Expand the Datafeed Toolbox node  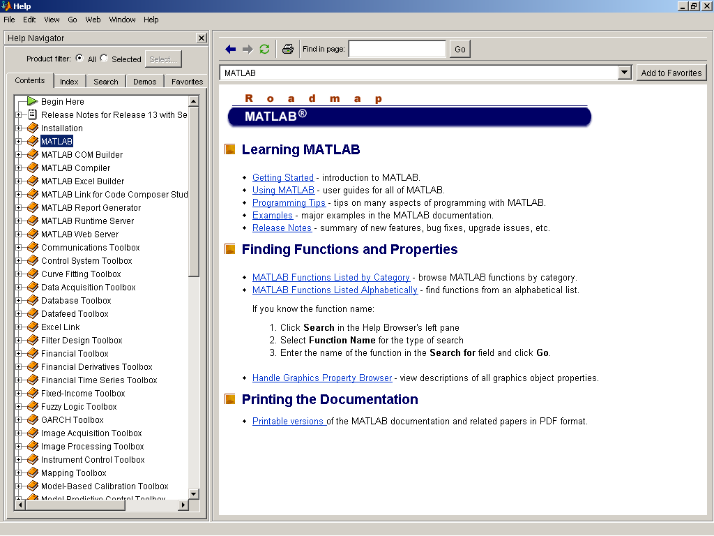coord(19,313)
